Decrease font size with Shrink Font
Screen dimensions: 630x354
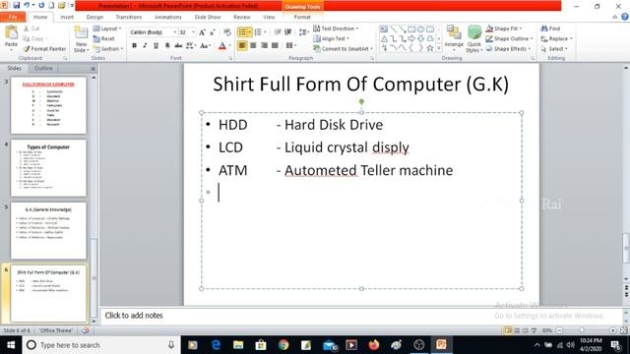coord(213,32)
